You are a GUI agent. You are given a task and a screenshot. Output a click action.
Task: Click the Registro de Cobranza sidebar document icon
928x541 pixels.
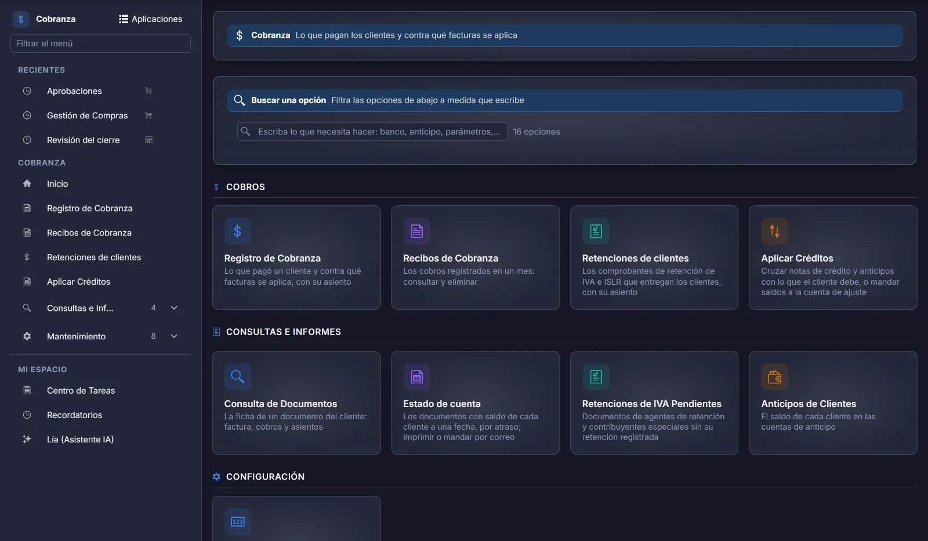pyautogui.click(x=27, y=208)
